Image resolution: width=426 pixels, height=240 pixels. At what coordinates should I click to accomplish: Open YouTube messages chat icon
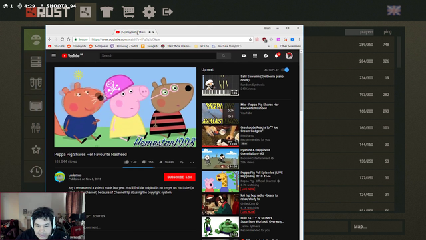(266, 56)
